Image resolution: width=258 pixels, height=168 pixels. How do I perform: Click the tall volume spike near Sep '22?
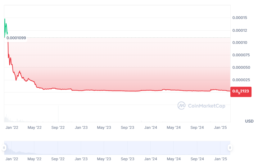tap(58, 114)
